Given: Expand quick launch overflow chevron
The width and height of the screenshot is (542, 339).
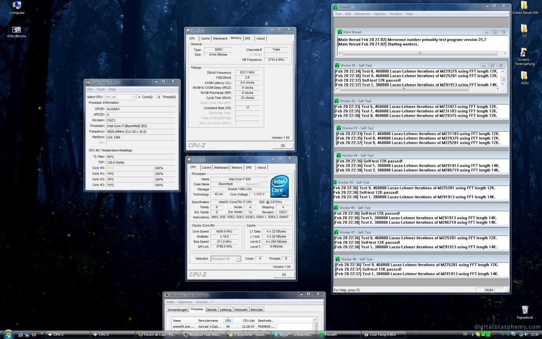Looking at the screenshot, I should point(42,334).
